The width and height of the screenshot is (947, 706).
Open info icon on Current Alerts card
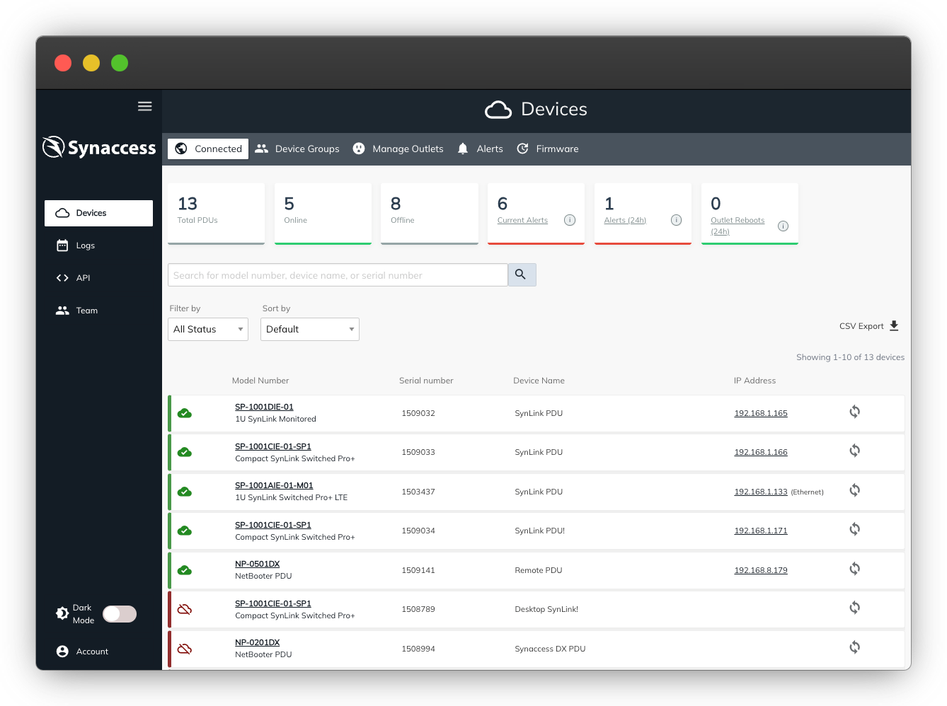click(570, 220)
